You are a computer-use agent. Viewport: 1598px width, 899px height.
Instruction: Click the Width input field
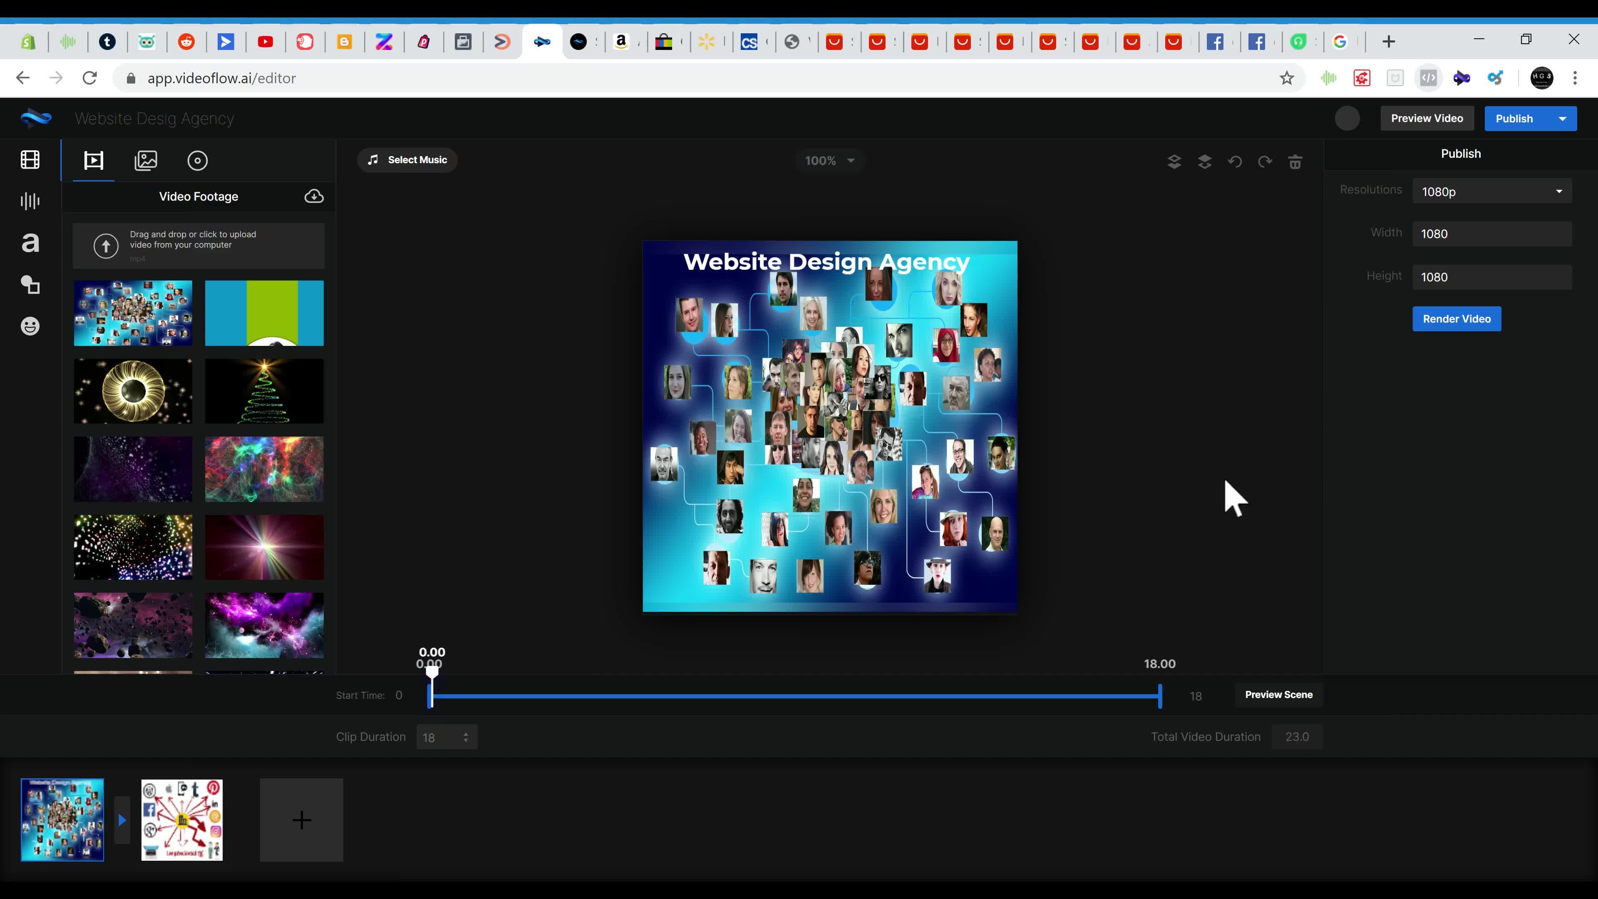(1492, 234)
